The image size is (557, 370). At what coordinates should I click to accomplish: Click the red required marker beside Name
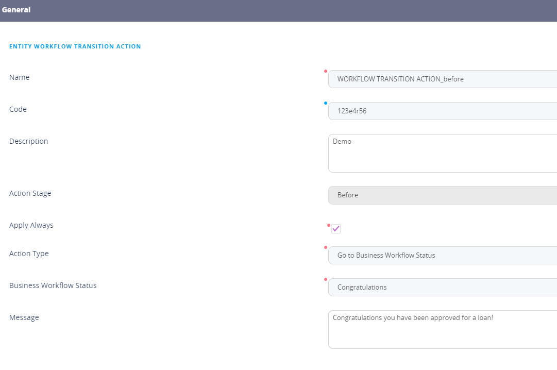[326, 71]
